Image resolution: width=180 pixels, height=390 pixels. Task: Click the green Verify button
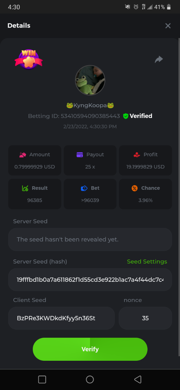(90, 349)
